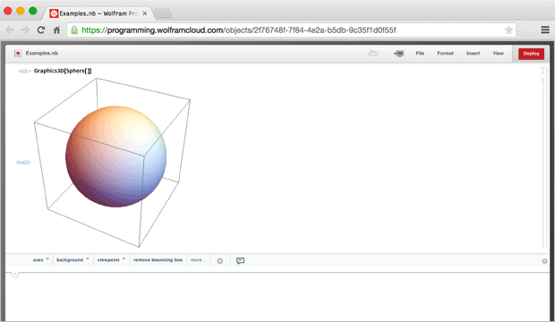The width and height of the screenshot is (555, 322).
Task: Expand the background dropdown
Action: (x=73, y=260)
